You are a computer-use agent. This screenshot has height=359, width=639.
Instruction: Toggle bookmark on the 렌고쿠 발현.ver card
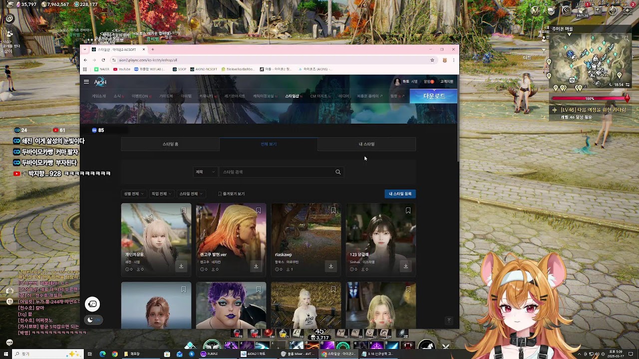click(x=258, y=211)
